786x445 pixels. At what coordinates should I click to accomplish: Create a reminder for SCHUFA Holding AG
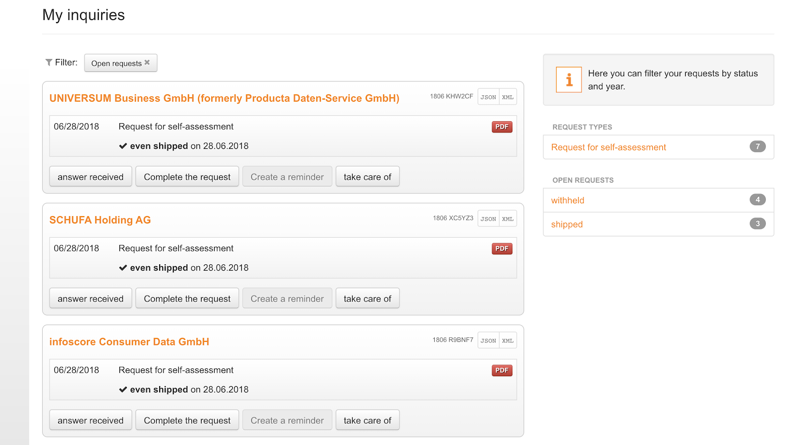(x=287, y=299)
